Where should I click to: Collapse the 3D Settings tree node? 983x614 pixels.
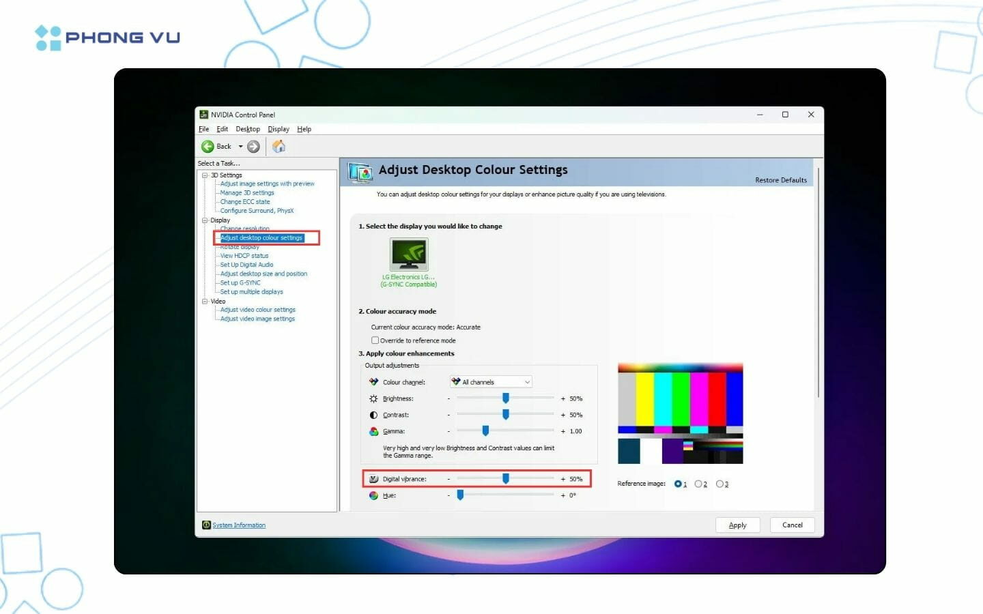[205, 175]
